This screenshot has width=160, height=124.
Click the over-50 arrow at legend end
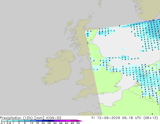[x=80, y=121]
